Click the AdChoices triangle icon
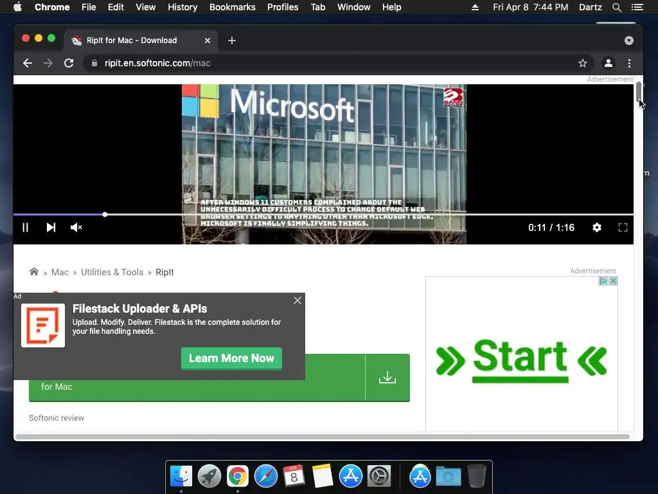 [x=603, y=280]
